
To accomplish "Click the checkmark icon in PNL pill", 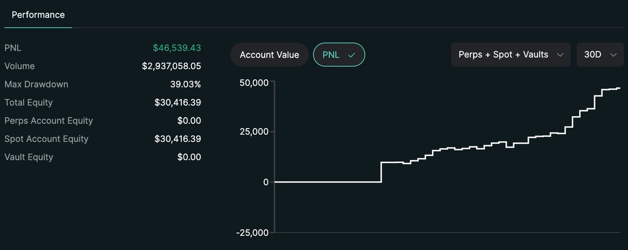I will (352, 54).
